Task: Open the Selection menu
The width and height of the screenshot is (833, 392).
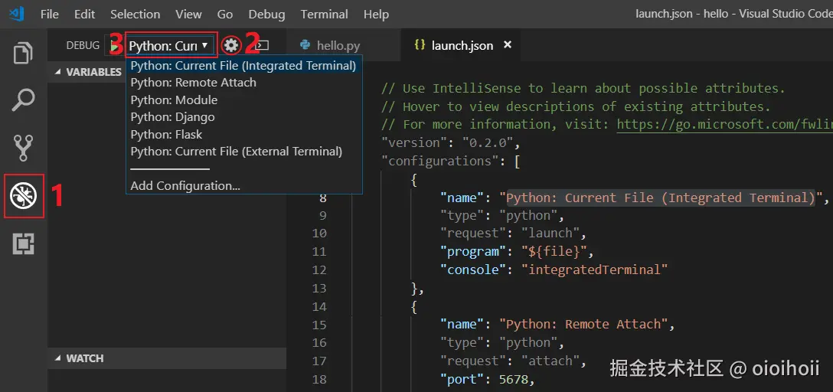Action: pyautogui.click(x=135, y=15)
